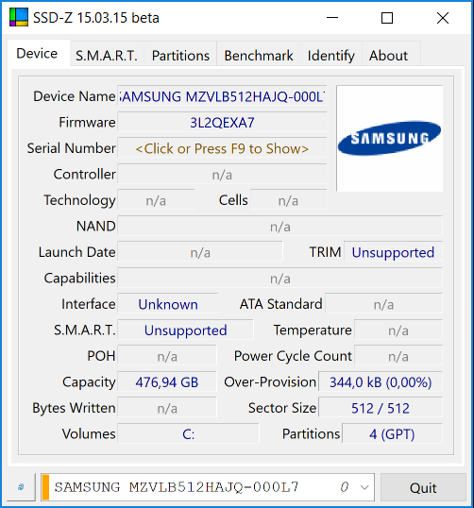
Task: Switch to the S.M.A.R.T. tab
Action: 107,56
